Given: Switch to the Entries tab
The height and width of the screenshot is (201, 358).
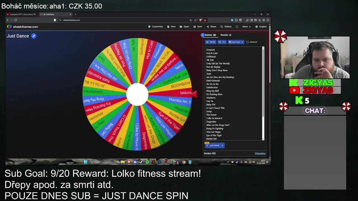Looking at the screenshot, I should coord(210,35).
